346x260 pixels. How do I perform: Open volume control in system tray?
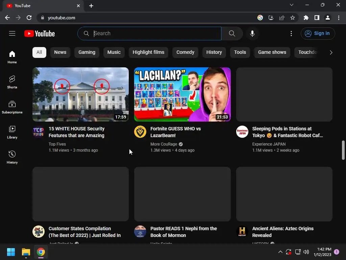click(x=306, y=252)
